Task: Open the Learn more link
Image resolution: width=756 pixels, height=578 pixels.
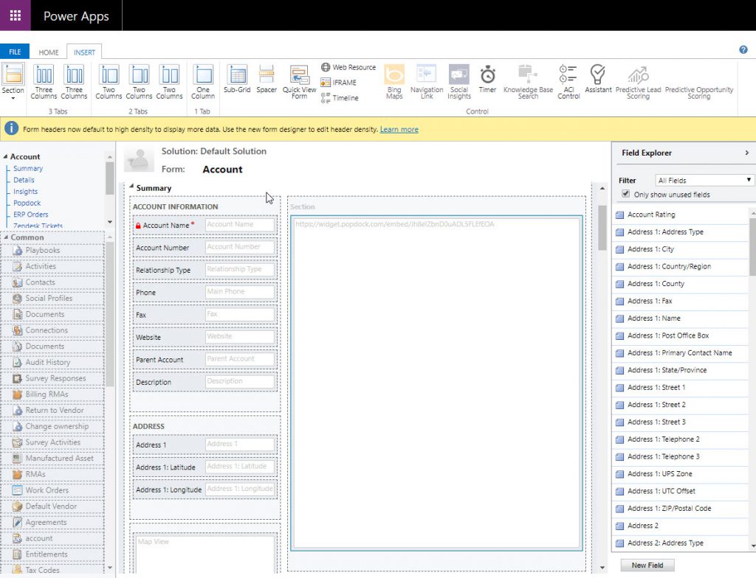Action: click(x=399, y=129)
